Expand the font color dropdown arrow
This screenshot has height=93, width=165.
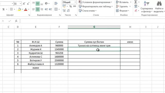29,9
